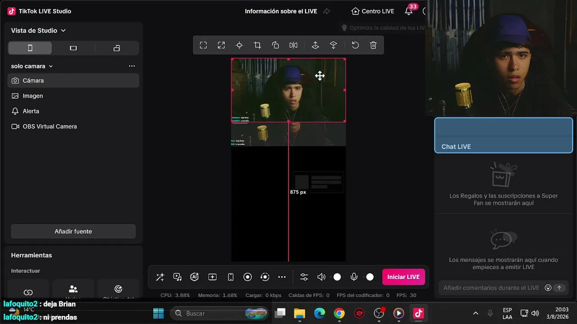Expand the Vista de Studio dropdown
Image resolution: width=577 pixels, height=324 pixels.
[38, 31]
